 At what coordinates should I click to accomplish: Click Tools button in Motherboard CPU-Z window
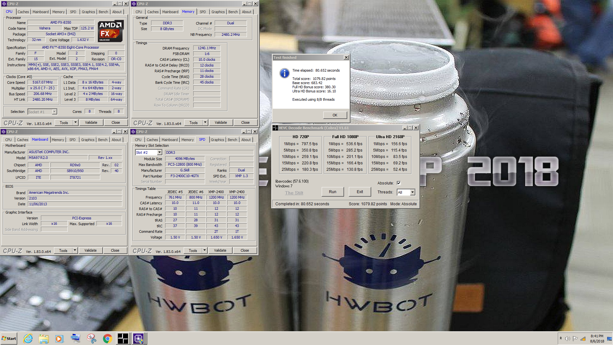[63, 250]
